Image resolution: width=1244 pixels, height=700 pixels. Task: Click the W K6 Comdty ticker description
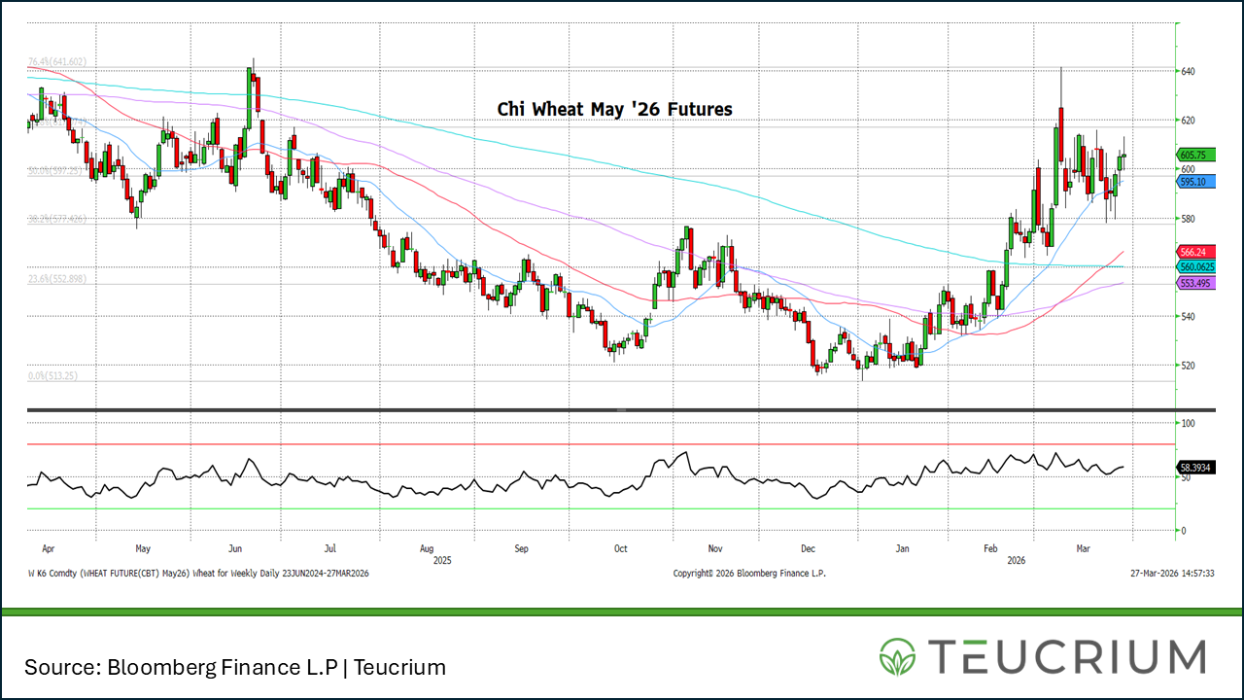197,574
